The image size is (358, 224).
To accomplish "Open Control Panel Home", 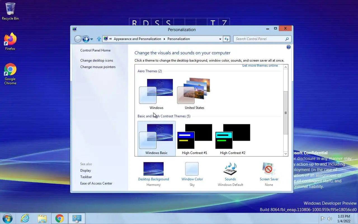I will coord(95,50).
